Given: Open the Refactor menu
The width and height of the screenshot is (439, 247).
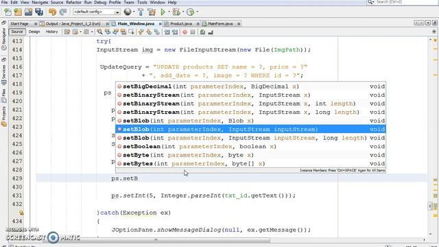Looking at the screenshot, I should [73, 2].
